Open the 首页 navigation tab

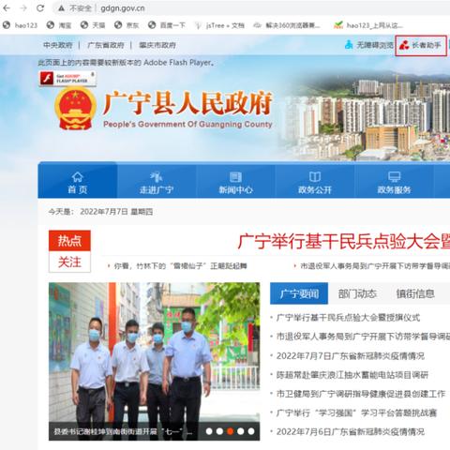pos(78,181)
